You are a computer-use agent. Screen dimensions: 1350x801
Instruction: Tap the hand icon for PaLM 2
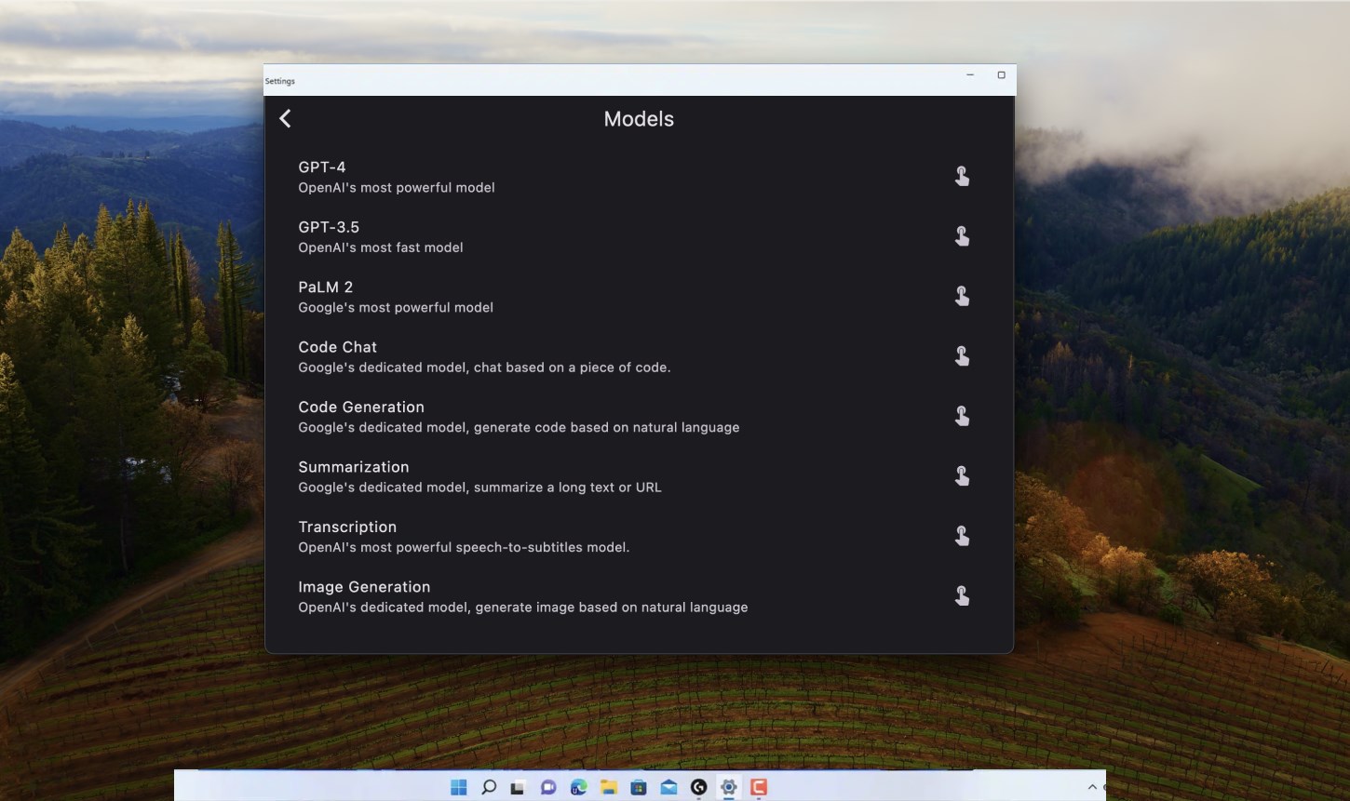[962, 296]
